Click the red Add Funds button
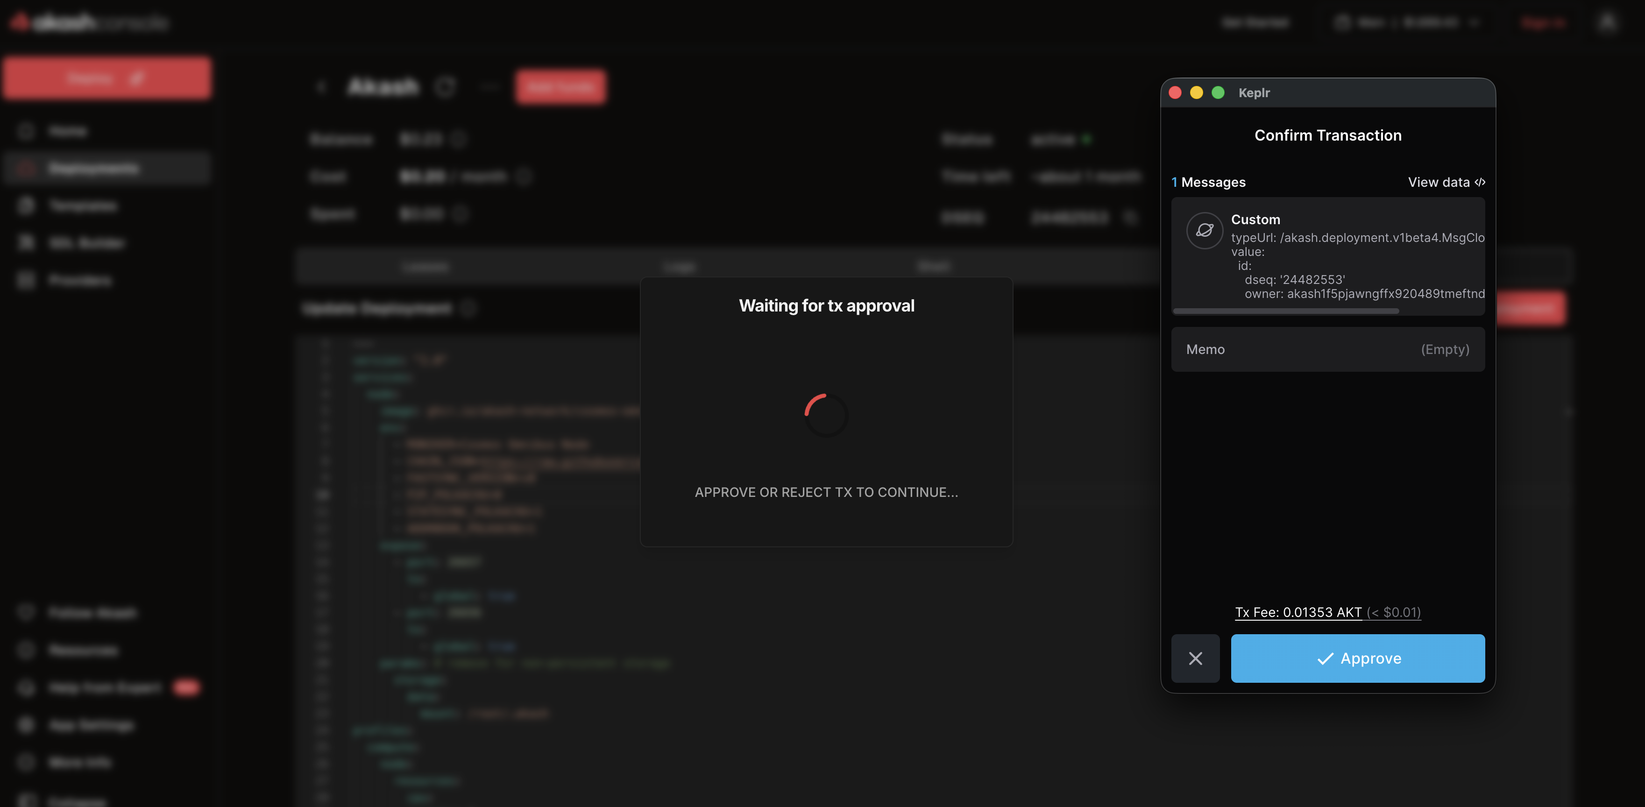The height and width of the screenshot is (807, 1645). [560, 87]
